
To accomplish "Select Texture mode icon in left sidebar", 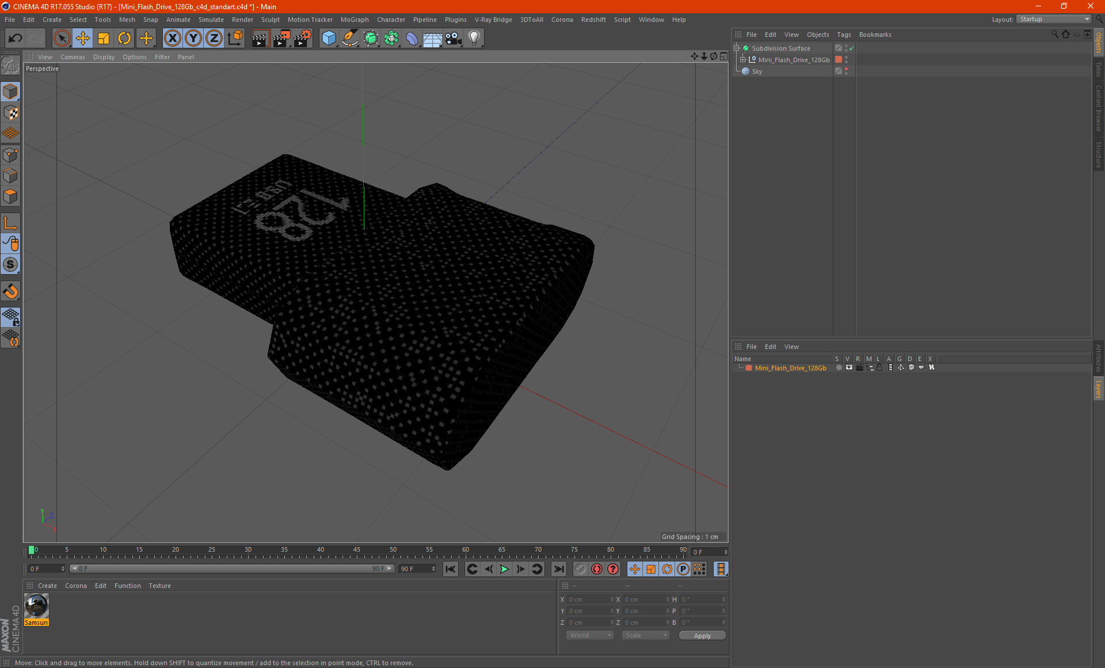I will click(x=10, y=113).
